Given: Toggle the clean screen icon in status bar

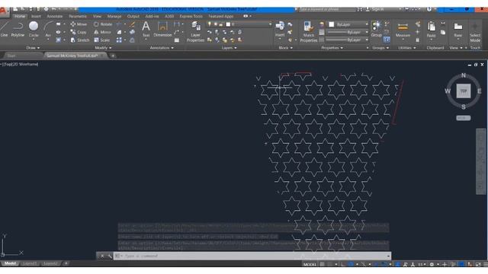Looking at the screenshot, I should [478, 264].
